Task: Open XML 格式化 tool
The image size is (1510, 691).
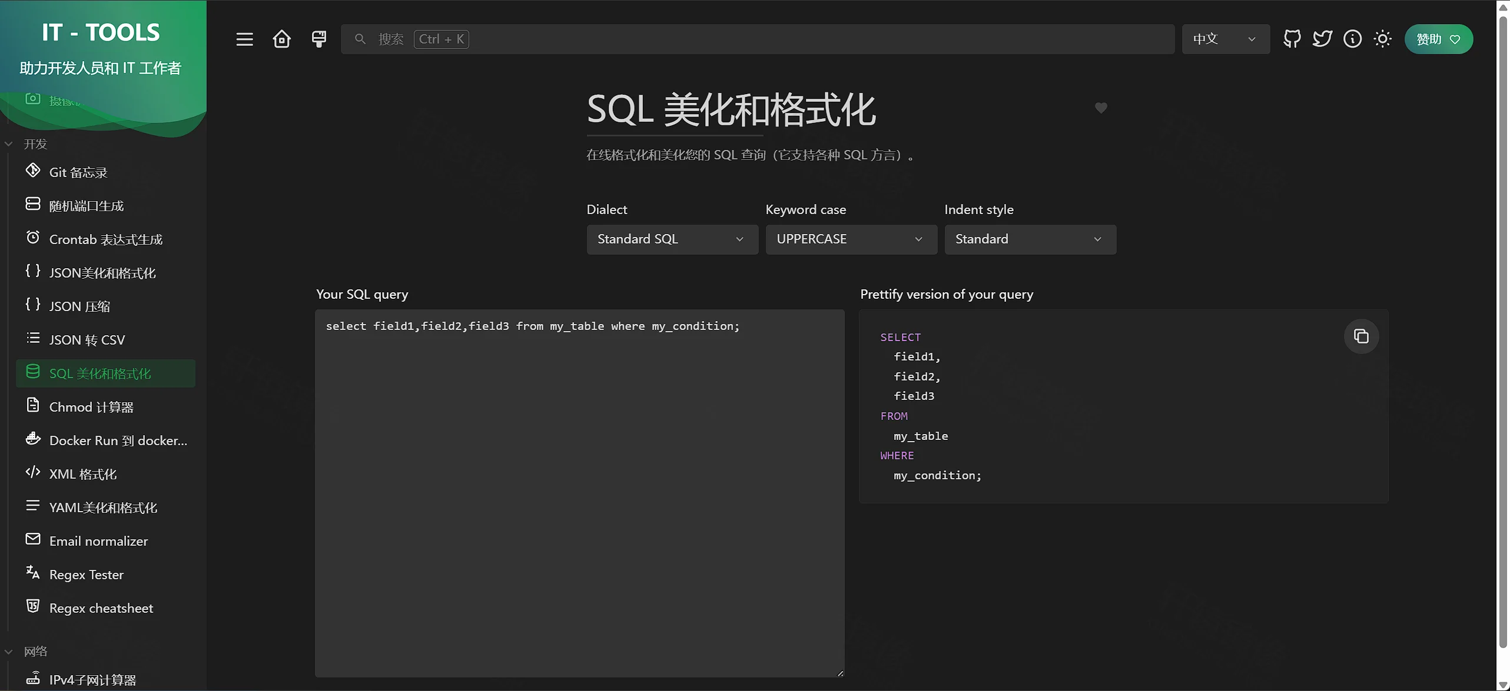Action: pyautogui.click(x=106, y=474)
